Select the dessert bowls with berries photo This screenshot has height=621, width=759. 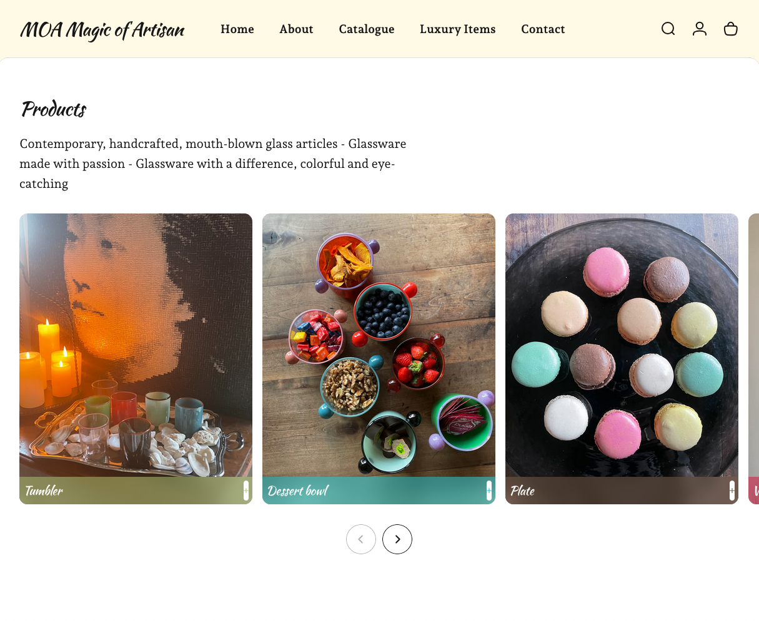379,345
